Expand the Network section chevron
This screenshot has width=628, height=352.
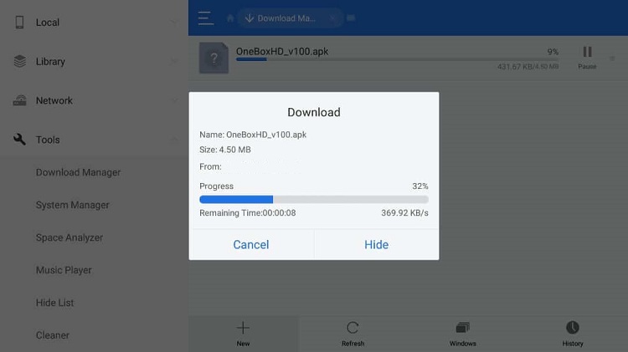click(x=174, y=100)
